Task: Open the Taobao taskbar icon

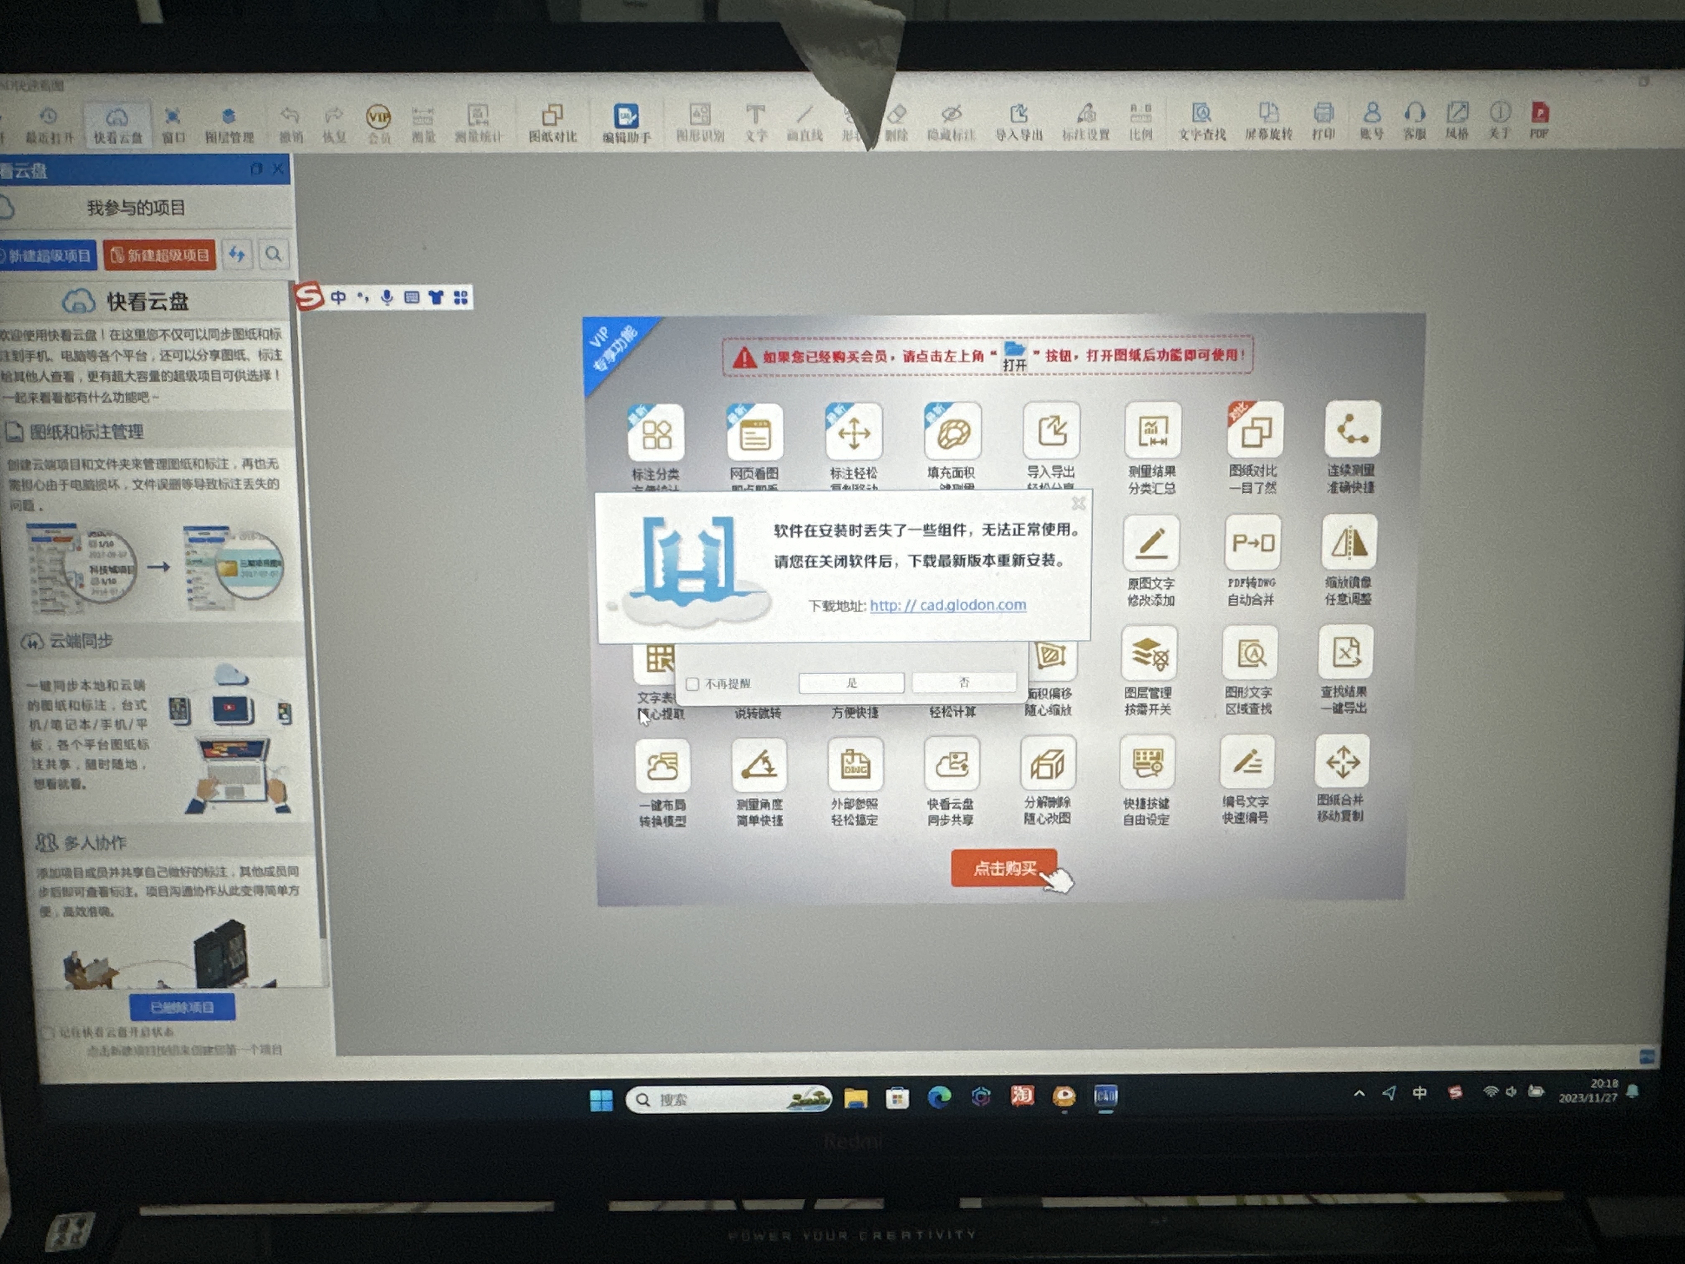Action: [1021, 1096]
